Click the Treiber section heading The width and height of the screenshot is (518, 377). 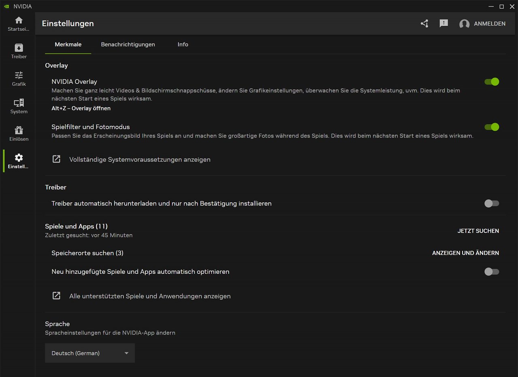(55, 187)
